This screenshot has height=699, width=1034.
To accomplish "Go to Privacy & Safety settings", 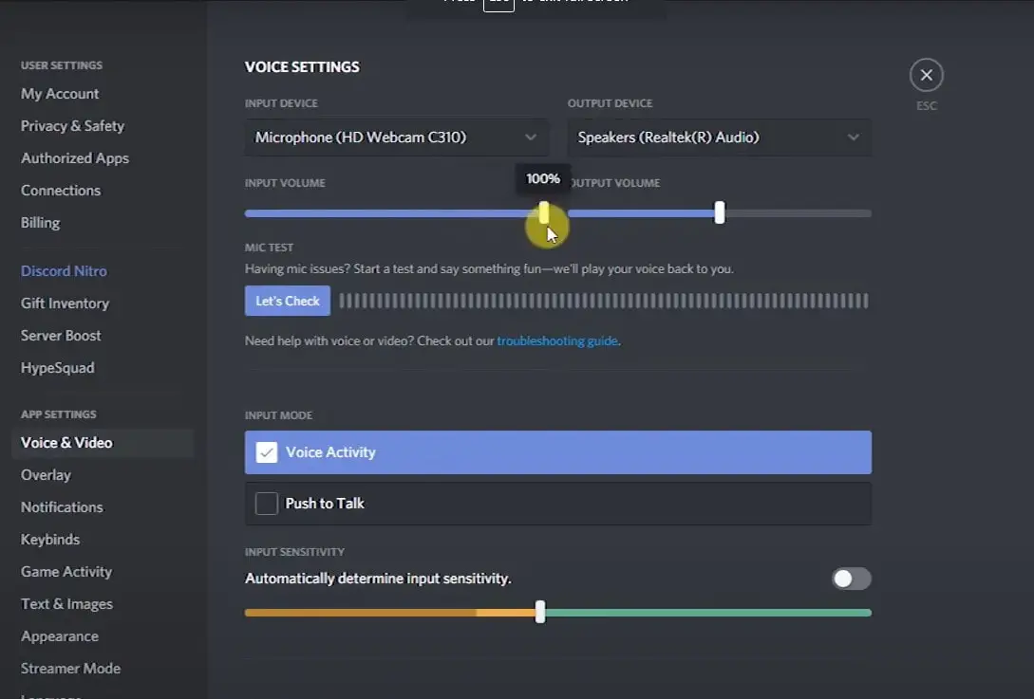I will tap(72, 126).
